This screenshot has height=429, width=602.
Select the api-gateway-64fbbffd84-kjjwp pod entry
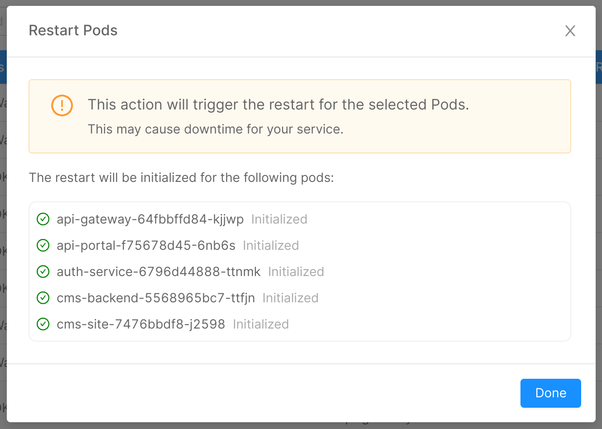pyautogui.click(x=149, y=219)
